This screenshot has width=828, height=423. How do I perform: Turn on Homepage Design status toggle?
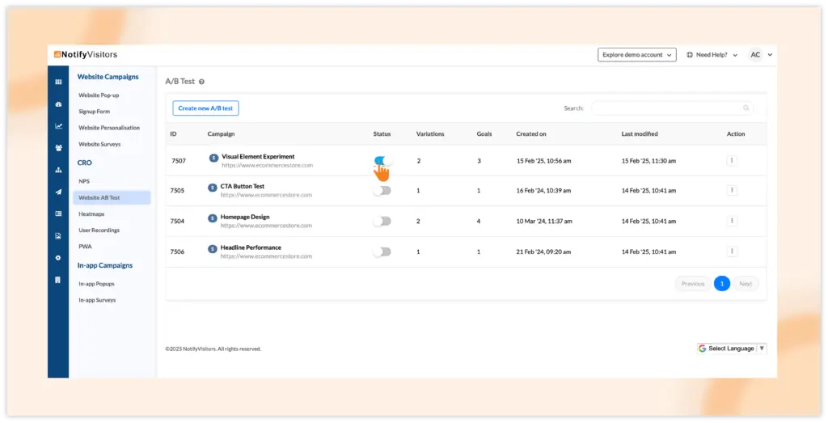click(382, 221)
